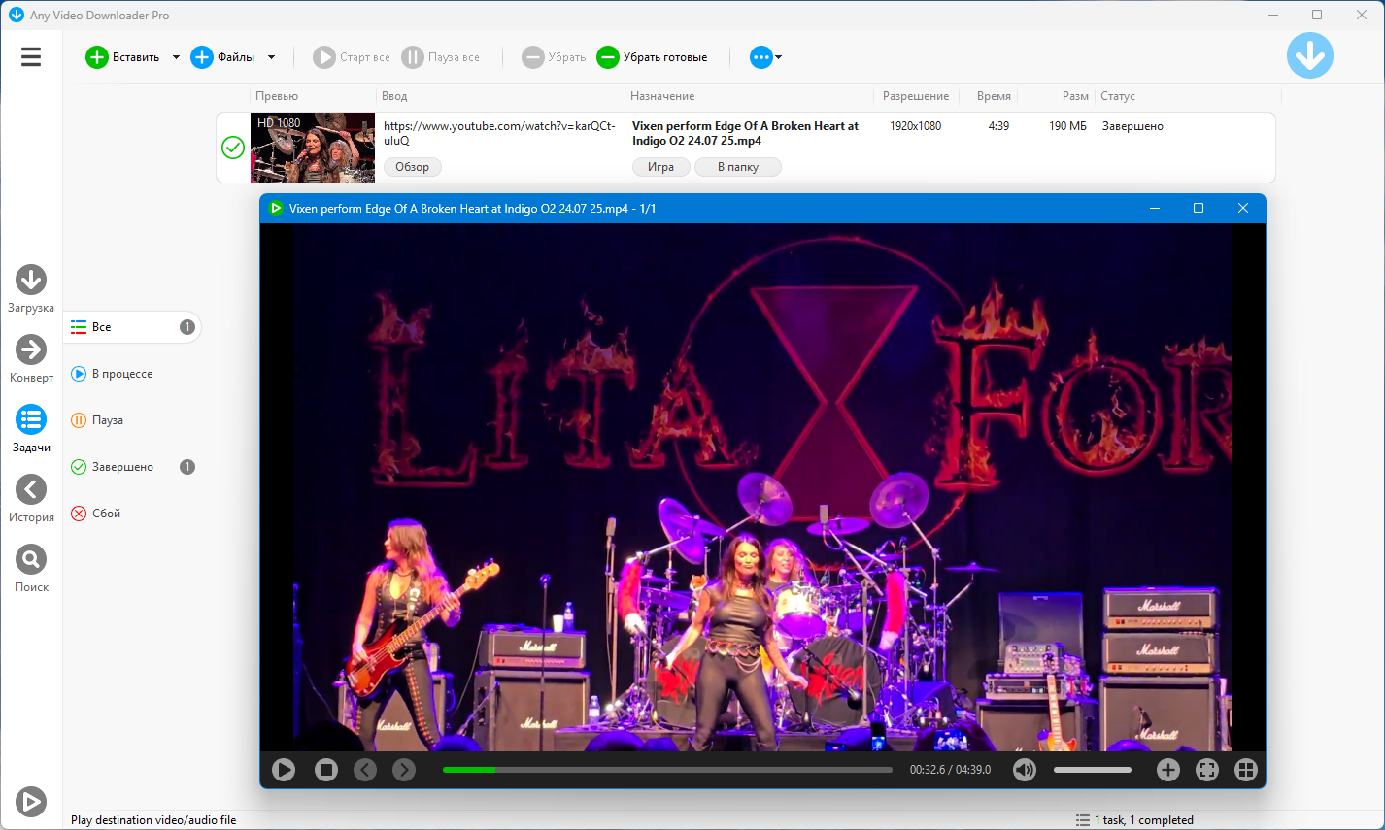Click the В папку button
The height and width of the screenshot is (830, 1385).
click(737, 167)
